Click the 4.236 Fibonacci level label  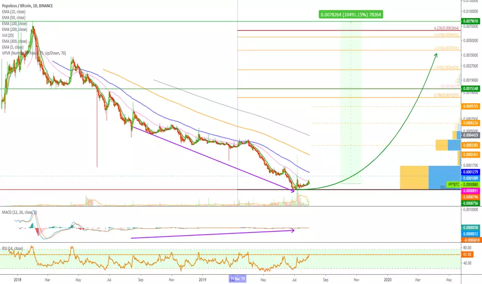(446, 28)
